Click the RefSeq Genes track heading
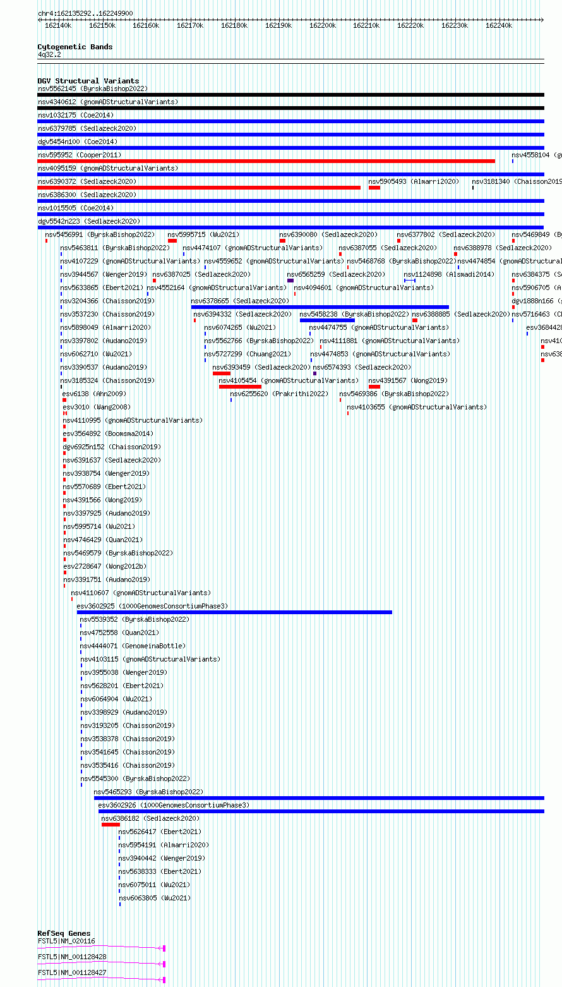 click(x=64, y=933)
